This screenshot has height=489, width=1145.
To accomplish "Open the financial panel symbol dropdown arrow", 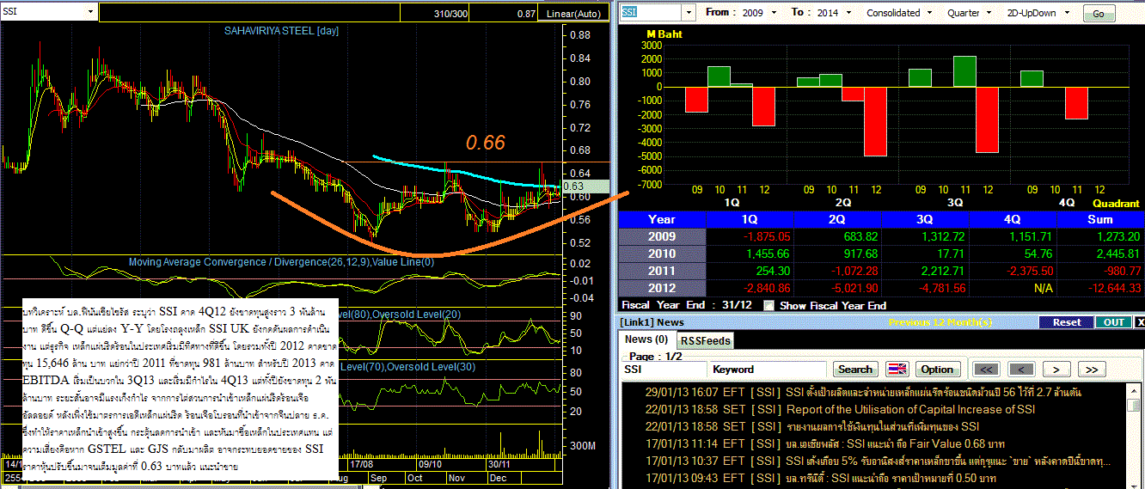I will [x=688, y=13].
